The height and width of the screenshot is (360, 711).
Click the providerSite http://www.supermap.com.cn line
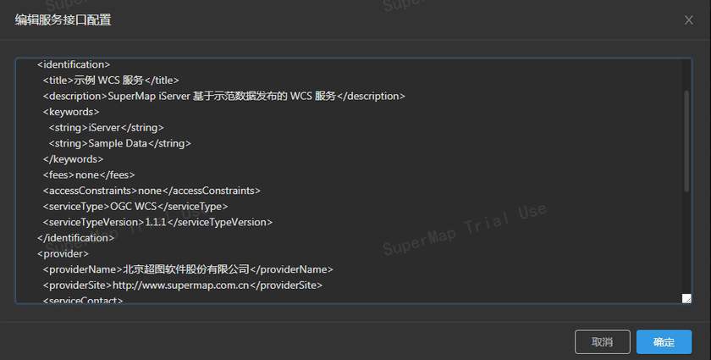pos(183,285)
